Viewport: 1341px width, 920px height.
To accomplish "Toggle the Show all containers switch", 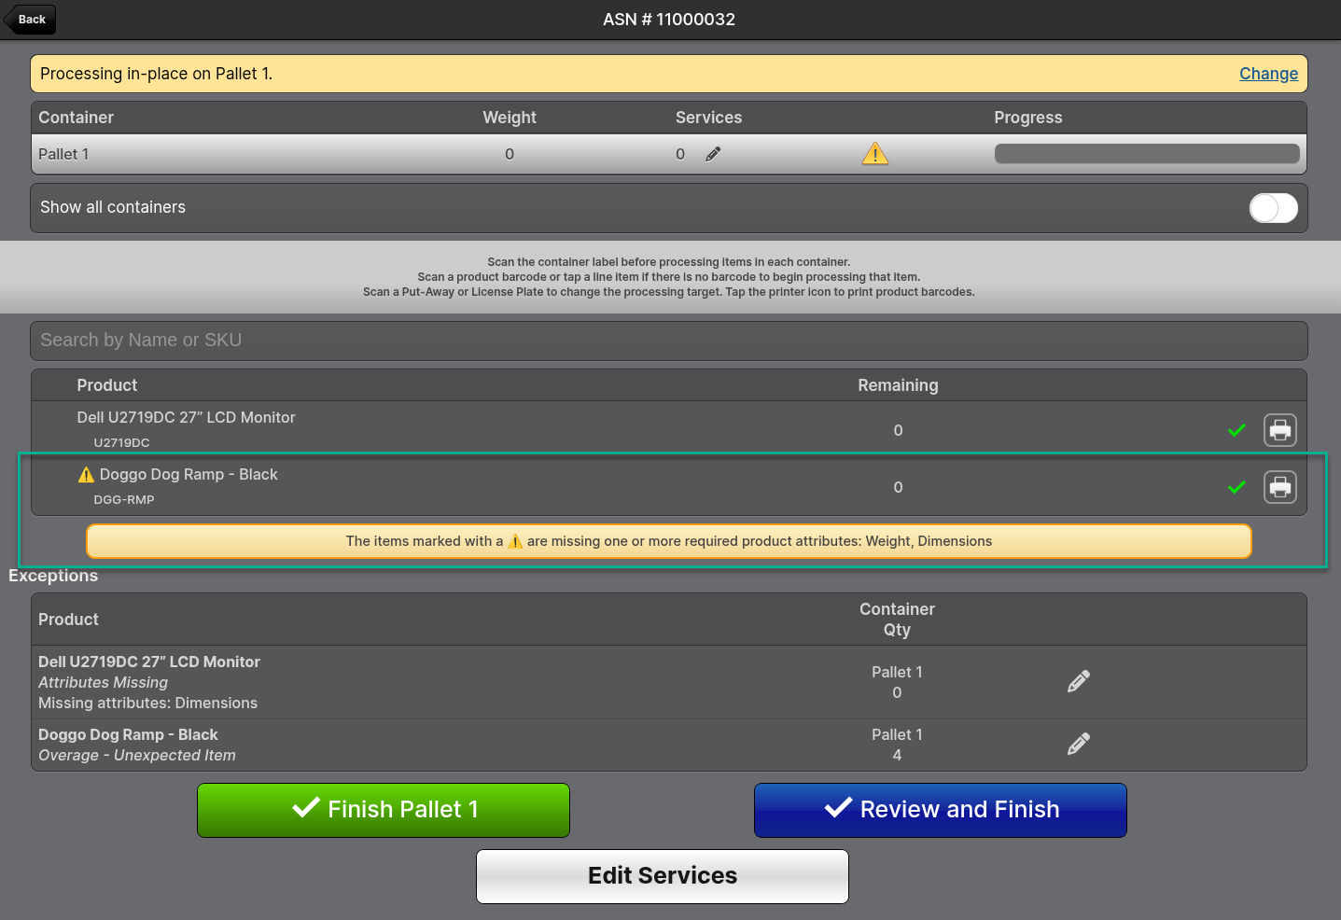I will (1273, 208).
